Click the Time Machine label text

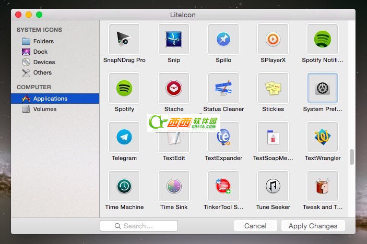[124, 207]
